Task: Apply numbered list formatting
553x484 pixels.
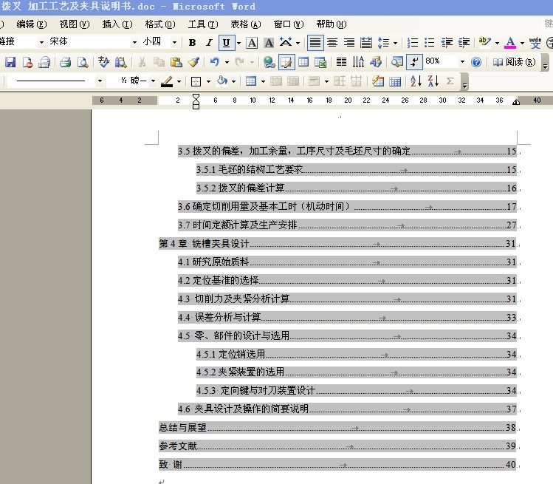Action: click(412, 43)
